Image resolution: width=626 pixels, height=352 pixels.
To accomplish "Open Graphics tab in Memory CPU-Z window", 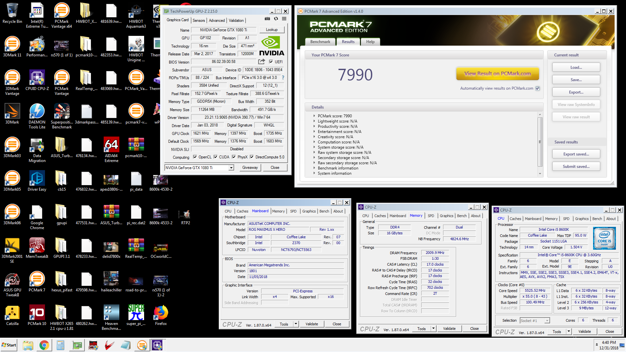I will (446, 216).
